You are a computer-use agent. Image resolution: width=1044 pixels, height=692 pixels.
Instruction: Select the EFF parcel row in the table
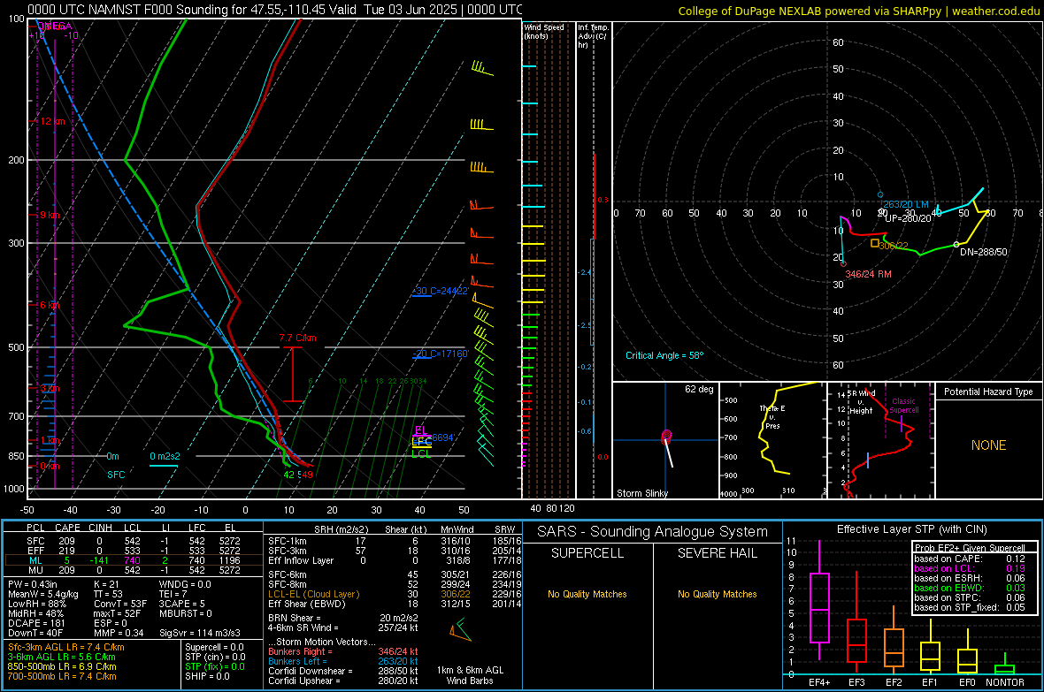(134, 551)
